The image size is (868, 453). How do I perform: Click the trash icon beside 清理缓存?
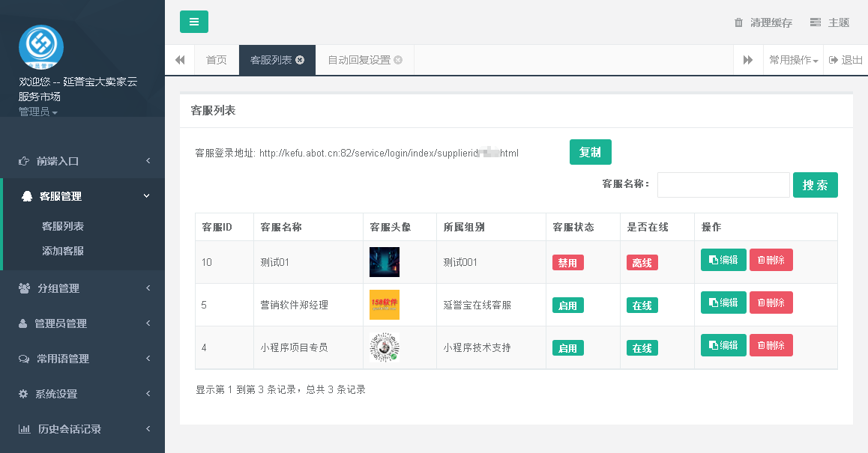coord(738,22)
